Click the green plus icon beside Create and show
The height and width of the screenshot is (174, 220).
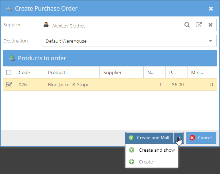[132, 150]
